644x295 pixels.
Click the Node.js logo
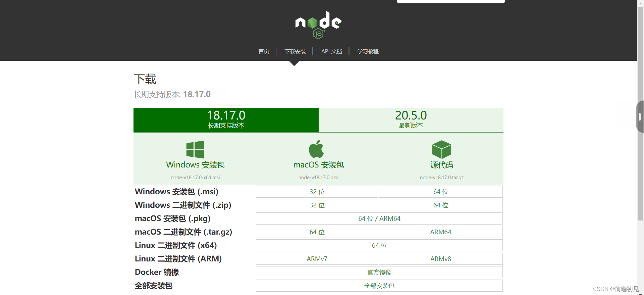[318, 25]
